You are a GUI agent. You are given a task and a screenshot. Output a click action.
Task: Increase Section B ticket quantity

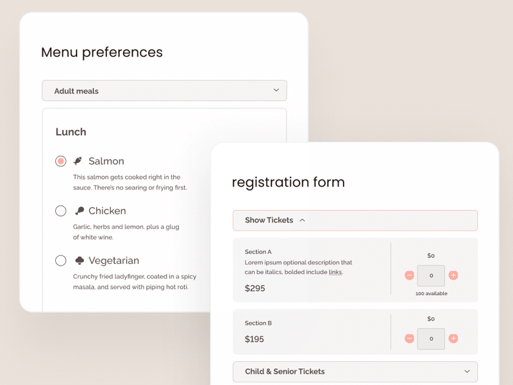coord(453,338)
